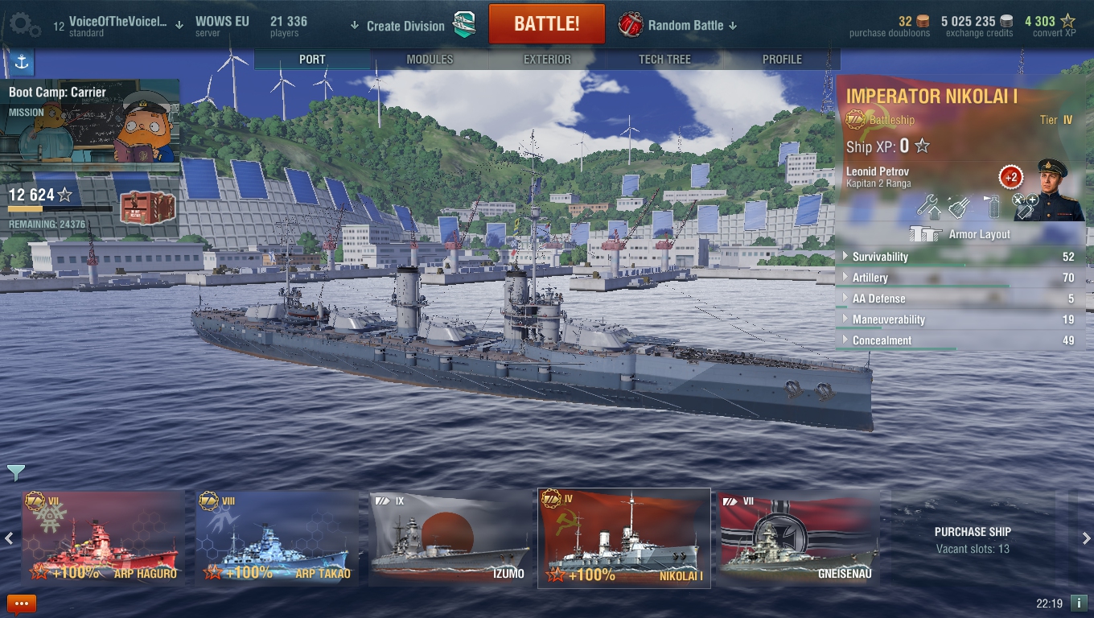Click the info icon near the clock
The height and width of the screenshot is (618, 1094).
(x=1079, y=603)
